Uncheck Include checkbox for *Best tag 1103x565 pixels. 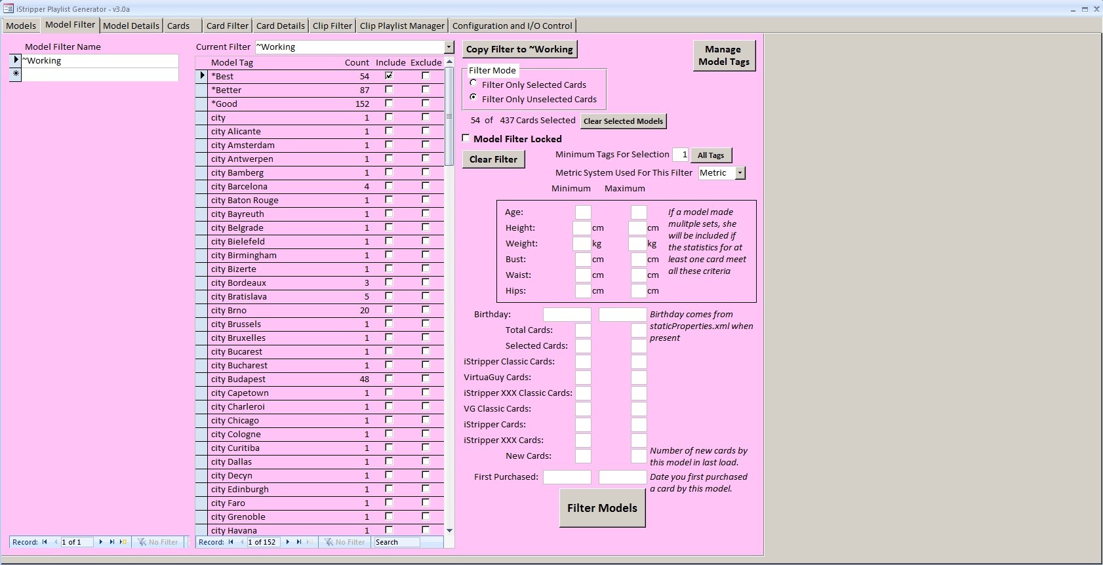click(389, 76)
